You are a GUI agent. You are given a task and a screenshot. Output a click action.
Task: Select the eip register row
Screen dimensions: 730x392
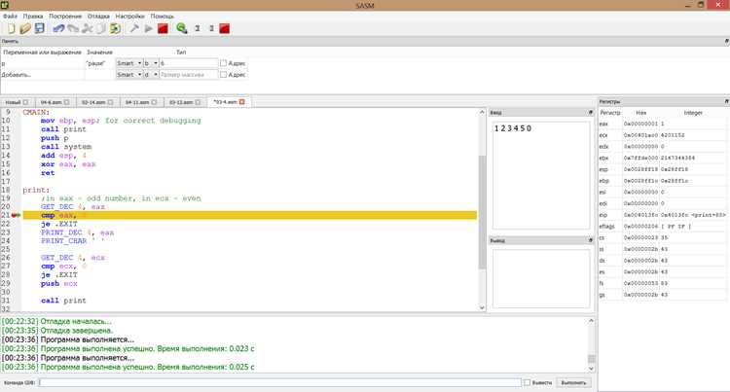point(663,215)
